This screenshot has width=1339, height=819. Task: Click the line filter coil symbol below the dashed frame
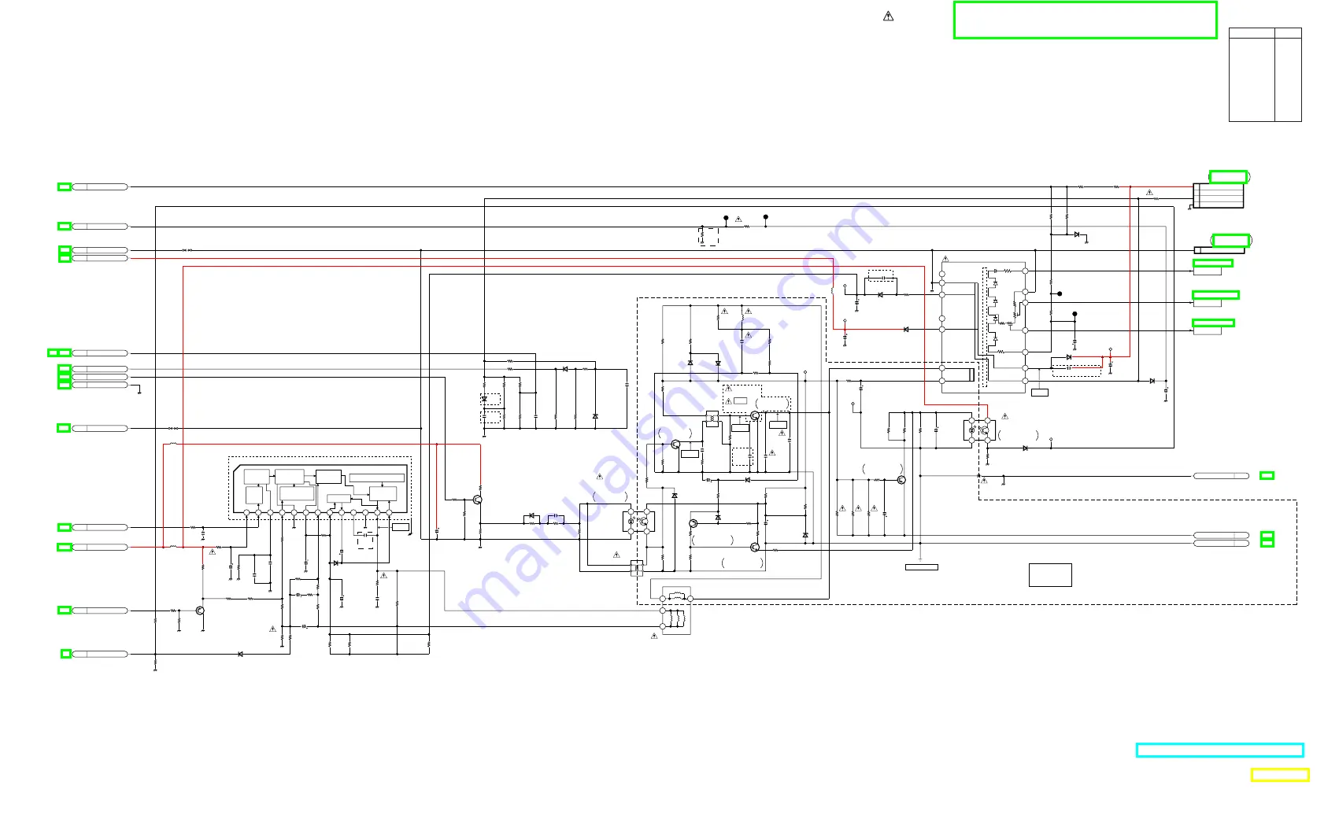675,611
